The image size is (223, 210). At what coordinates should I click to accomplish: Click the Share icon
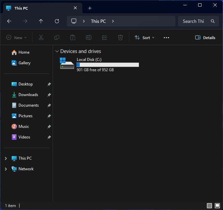[x=105, y=37]
